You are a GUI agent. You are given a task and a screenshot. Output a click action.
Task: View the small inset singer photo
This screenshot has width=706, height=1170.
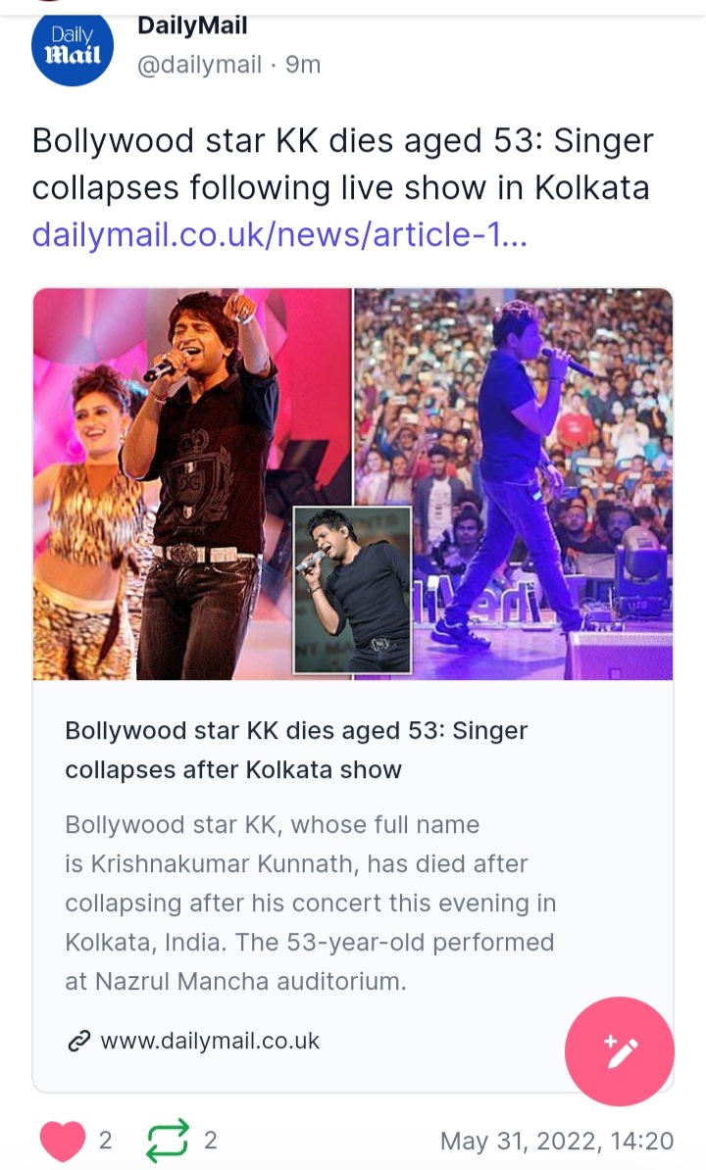tap(352, 590)
